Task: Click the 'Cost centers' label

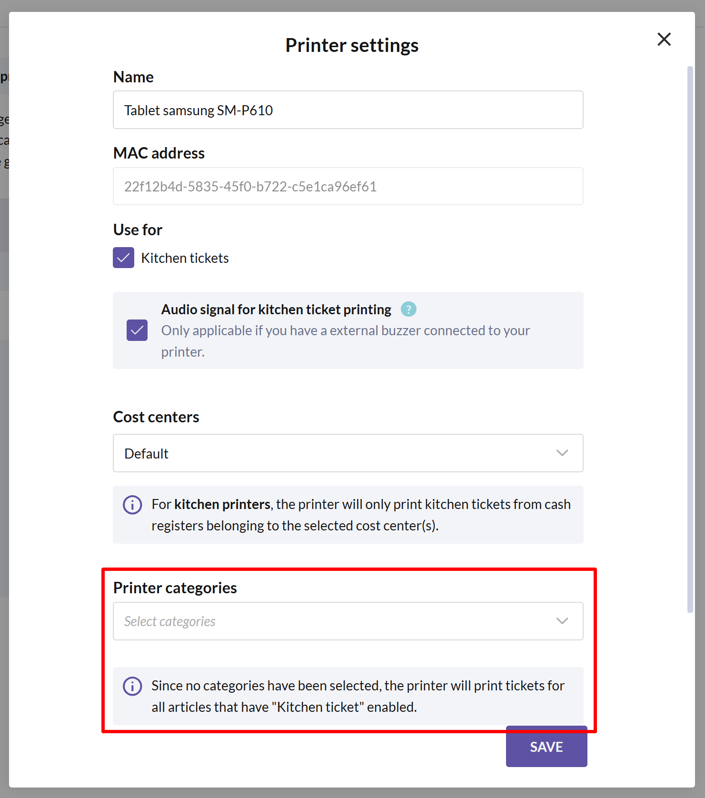Action: [156, 417]
